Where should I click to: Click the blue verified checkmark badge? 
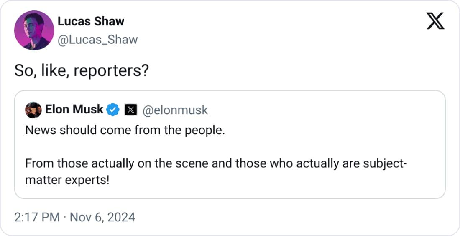click(x=113, y=110)
